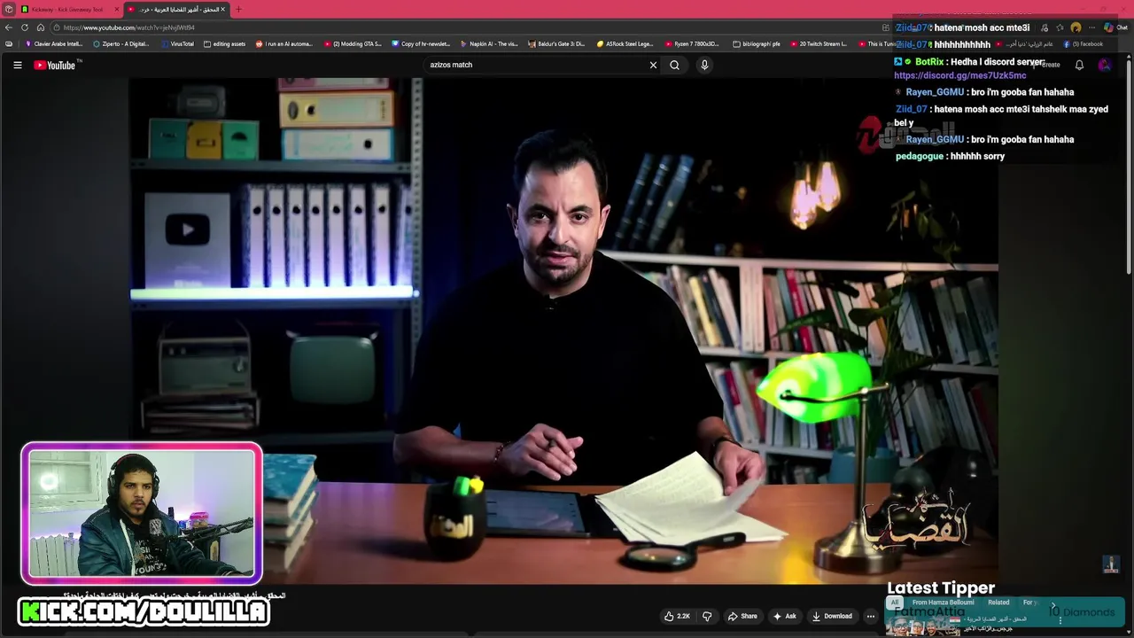Open the discord.gg/mes7Uzk5mc link in chat
The width and height of the screenshot is (1134, 638).
960,75
